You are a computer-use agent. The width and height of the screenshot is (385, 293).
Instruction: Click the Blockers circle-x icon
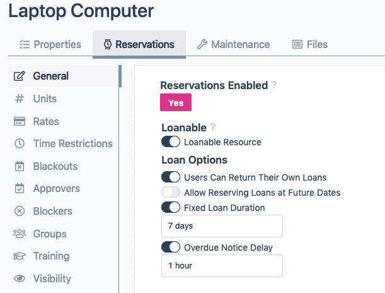click(20, 212)
